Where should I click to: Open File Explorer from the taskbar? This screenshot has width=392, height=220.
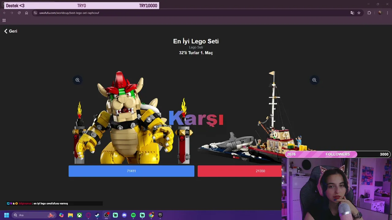pos(70,215)
